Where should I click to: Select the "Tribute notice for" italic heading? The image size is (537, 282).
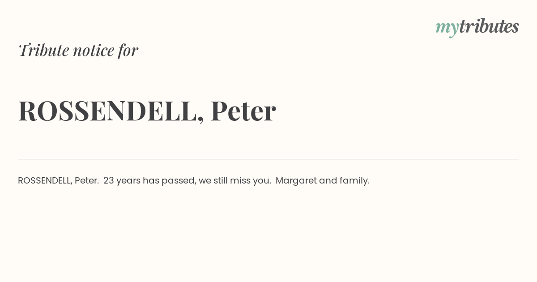78,50
